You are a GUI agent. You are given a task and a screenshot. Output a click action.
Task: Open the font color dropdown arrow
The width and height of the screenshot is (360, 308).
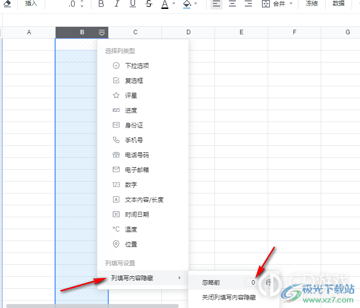click(175, 4)
